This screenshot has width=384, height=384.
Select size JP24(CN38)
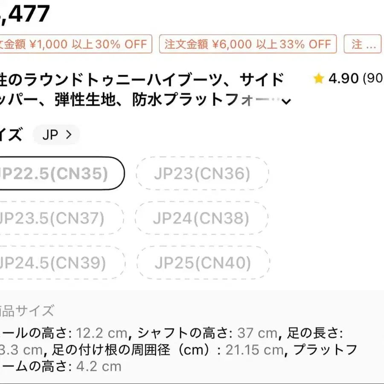tap(201, 218)
